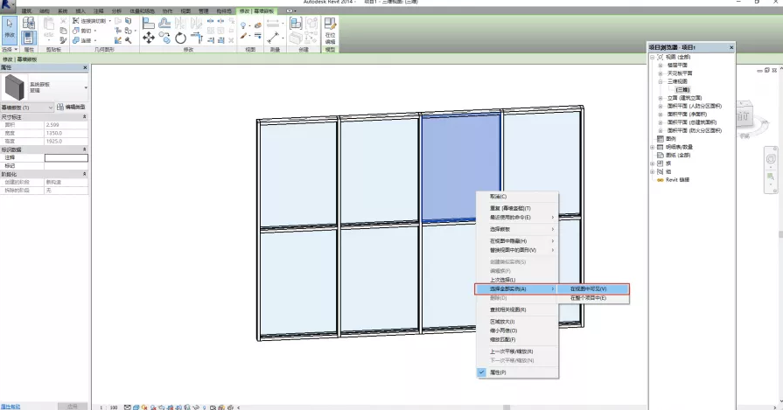
Task: Toggle the checked Properties item in context menu
Action: click(x=497, y=372)
